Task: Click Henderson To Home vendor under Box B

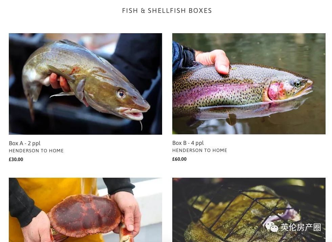Action: [200, 150]
